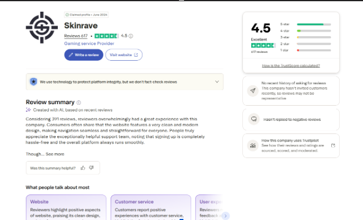Open the Website topic card
The width and height of the screenshot is (363, 220).
(x=66, y=207)
